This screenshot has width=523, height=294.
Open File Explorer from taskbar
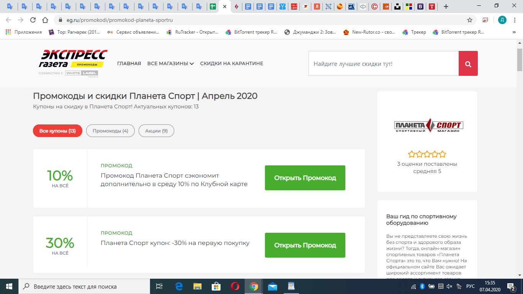[197, 286]
